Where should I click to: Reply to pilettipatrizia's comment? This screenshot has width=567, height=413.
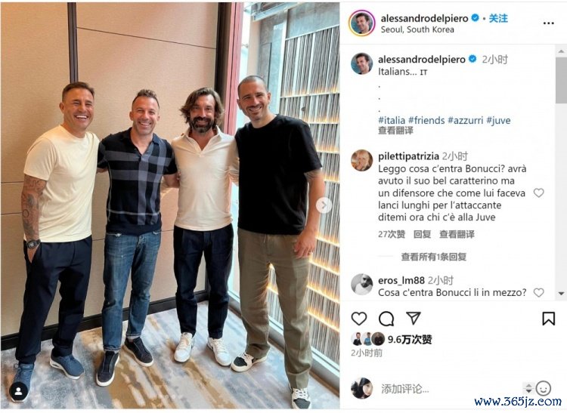coord(422,234)
